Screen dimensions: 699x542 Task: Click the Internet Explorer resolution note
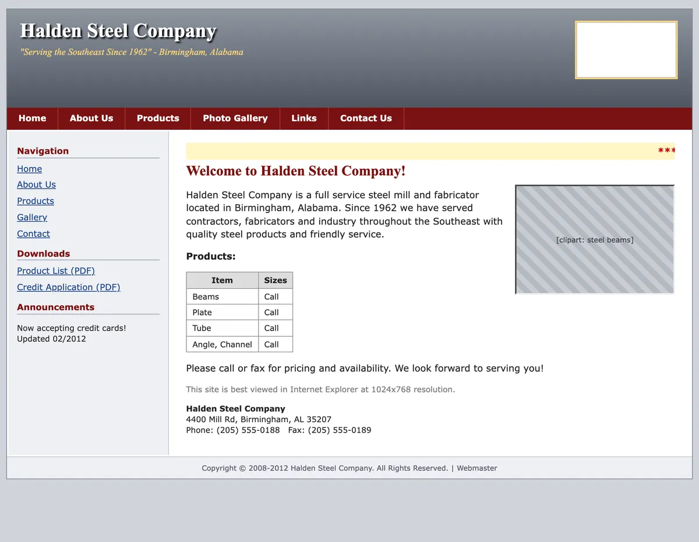pyautogui.click(x=320, y=389)
